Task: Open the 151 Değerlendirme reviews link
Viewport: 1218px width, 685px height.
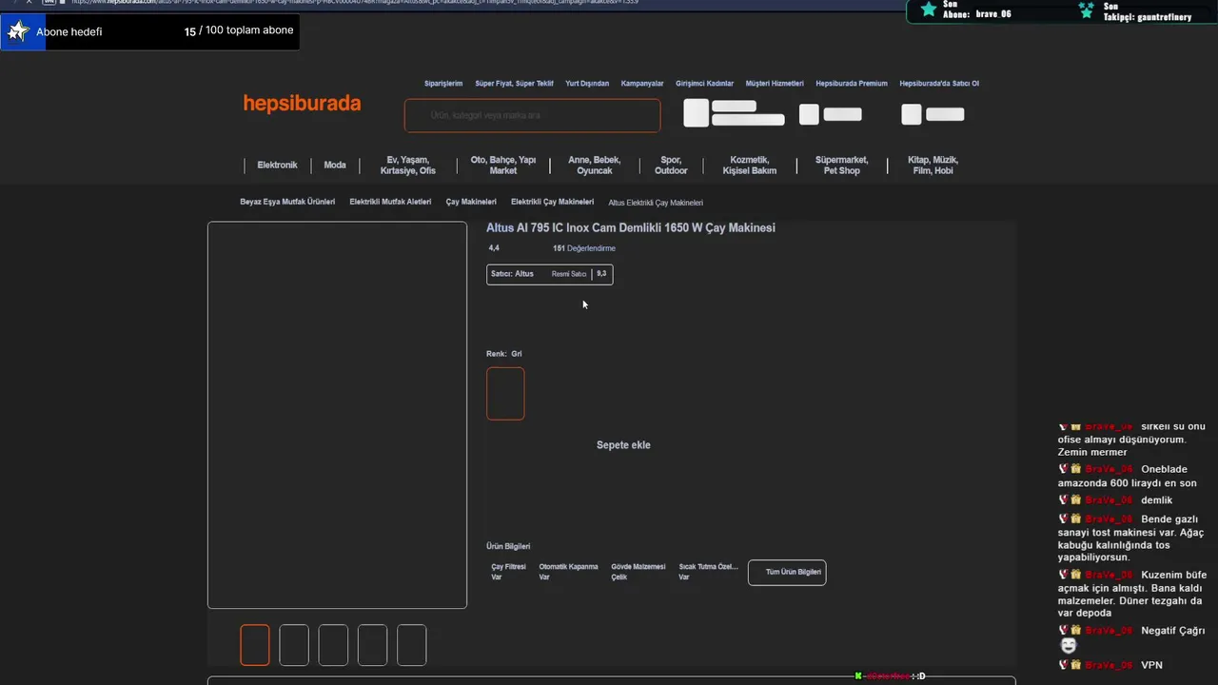Action: click(x=584, y=248)
